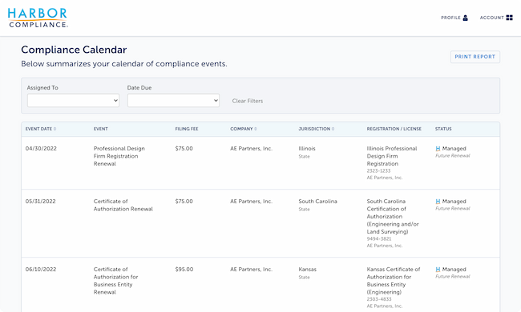Viewport: 521px width, 312px height.
Task: Open the Assigned To dropdown
Action: [x=73, y=101]
